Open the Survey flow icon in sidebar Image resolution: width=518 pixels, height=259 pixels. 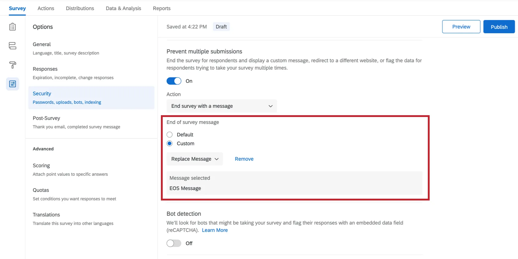[x=12, y=46]
